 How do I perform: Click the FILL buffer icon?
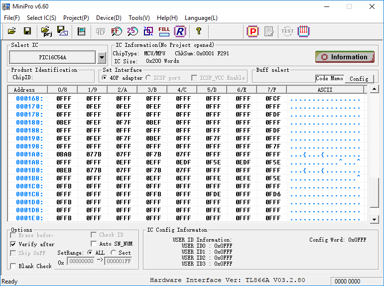(164, 31)
